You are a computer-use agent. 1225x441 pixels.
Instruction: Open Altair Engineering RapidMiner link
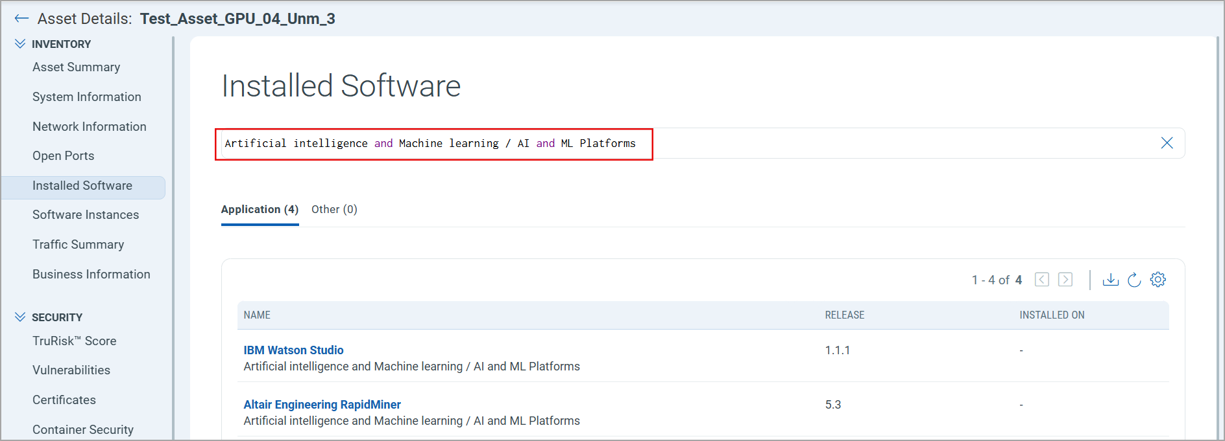click(x=322, y=405)
